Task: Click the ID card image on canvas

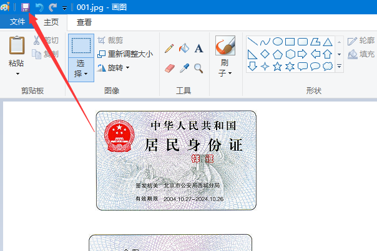Action: 176,160
